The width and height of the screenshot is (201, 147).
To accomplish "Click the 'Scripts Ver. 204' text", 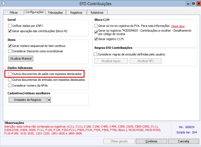I will coord(186,132).
